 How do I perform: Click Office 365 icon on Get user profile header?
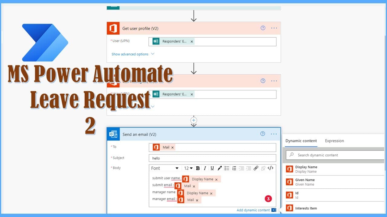tap(113, 28)
